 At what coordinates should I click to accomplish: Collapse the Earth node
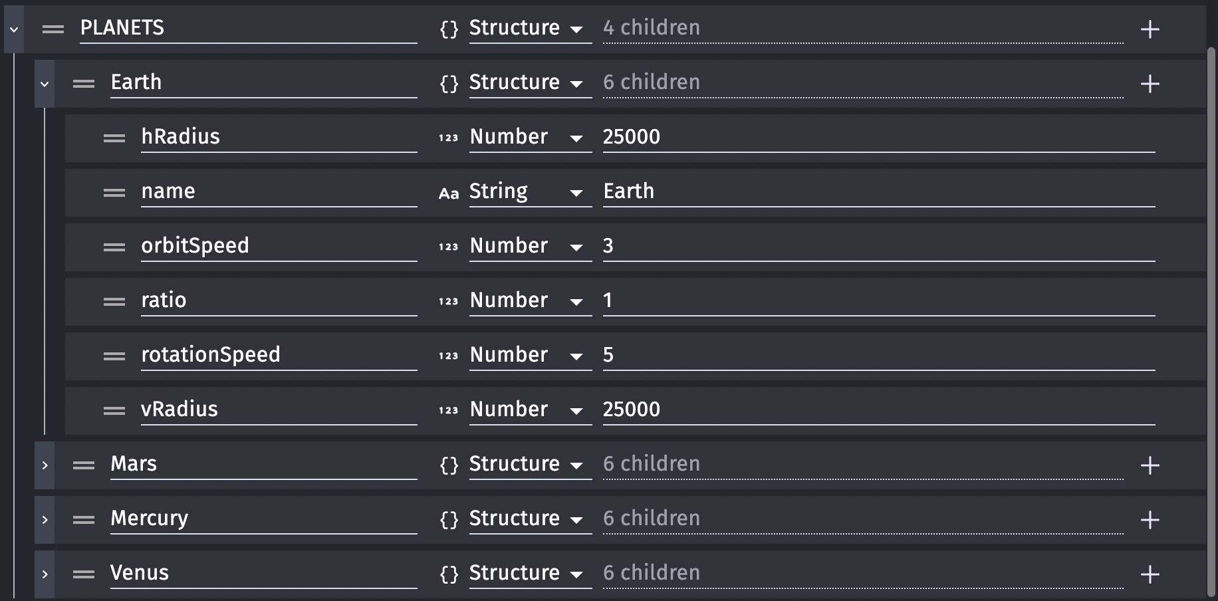[45, 84]
